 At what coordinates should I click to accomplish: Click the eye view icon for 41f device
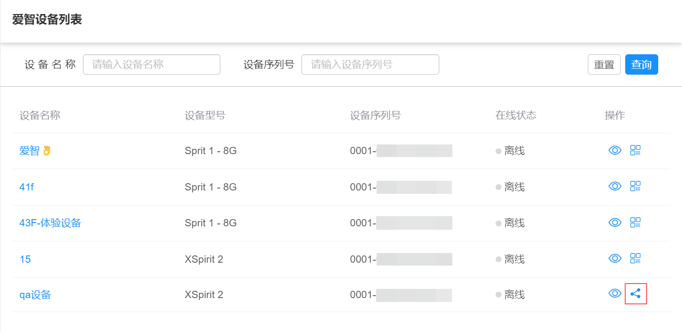(615, 186)
